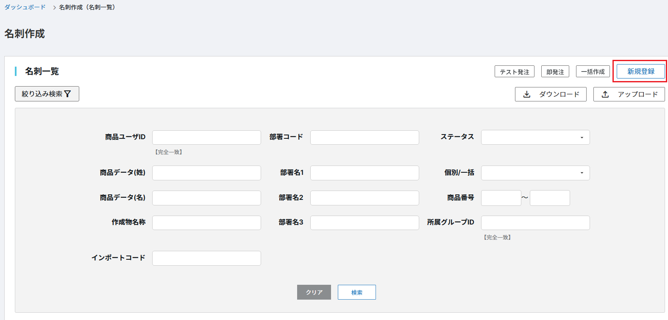Viewport: 668px width, 320px height.
Task: Expand the 個別/一括 dropdown
Action: click(x=535, y=173)
